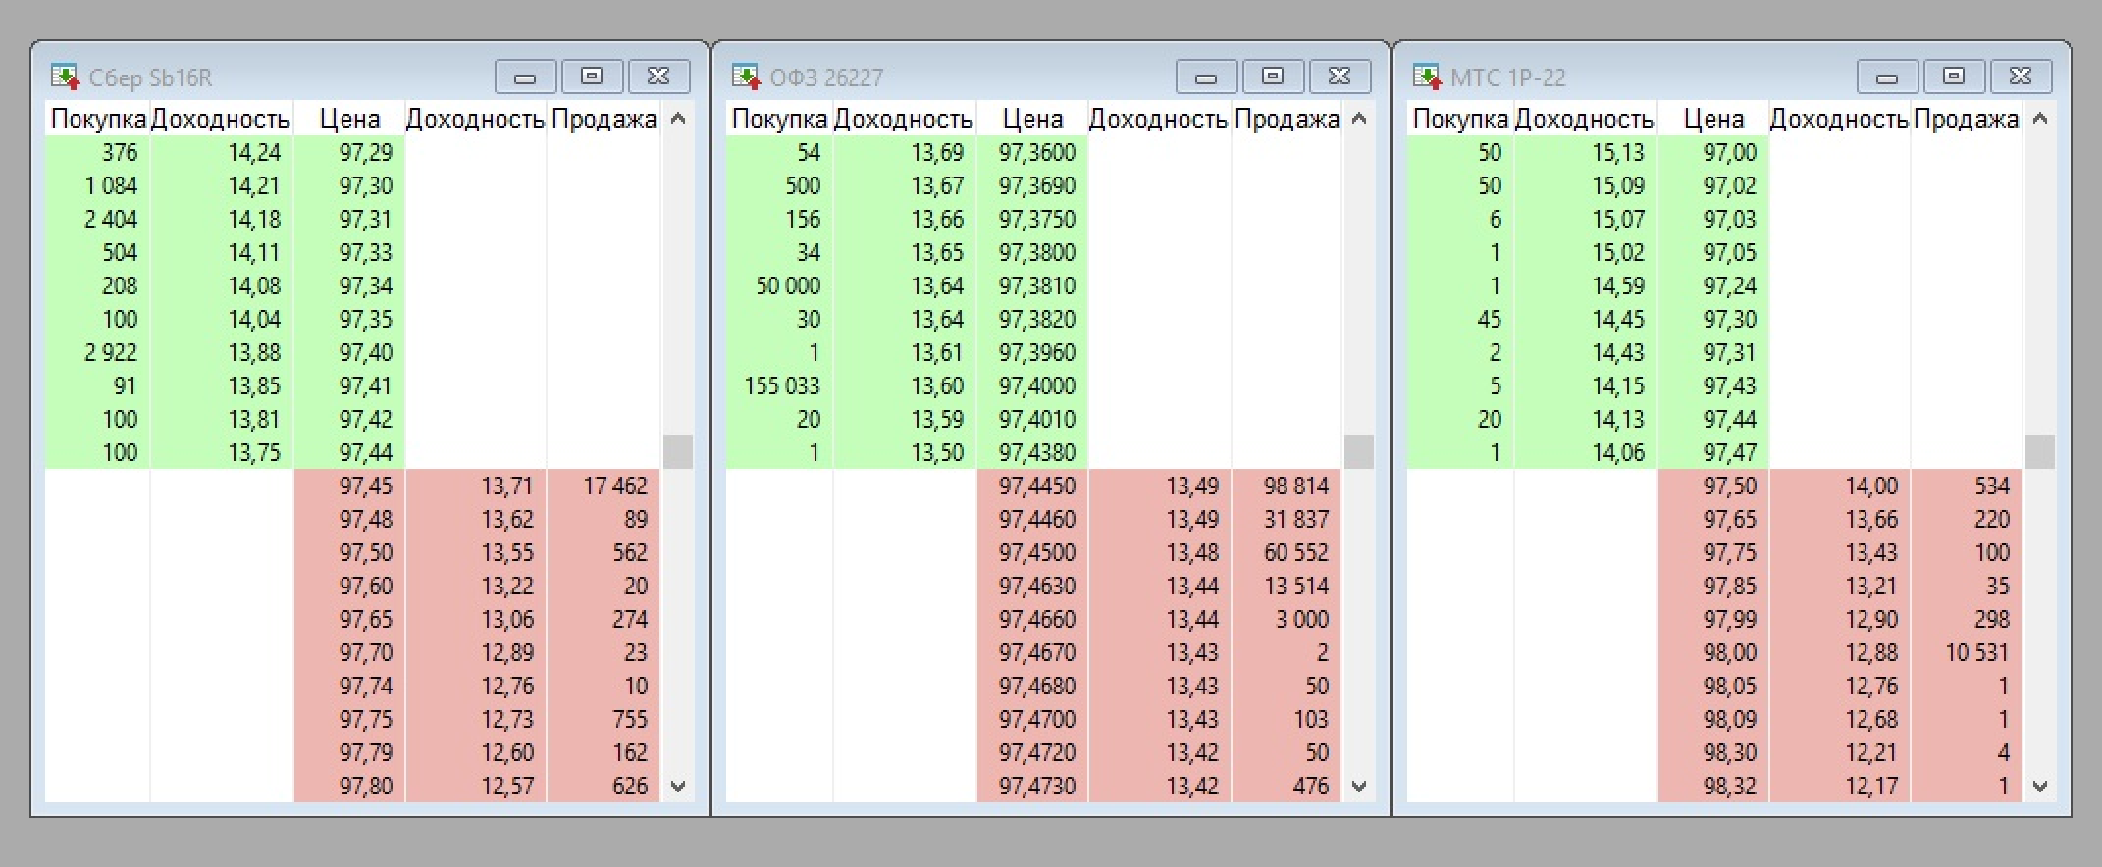Click yield 15,13 in МТС 1P-22
The width and height of the screenshot is (2102, 867).
(x=1618, y=152)
